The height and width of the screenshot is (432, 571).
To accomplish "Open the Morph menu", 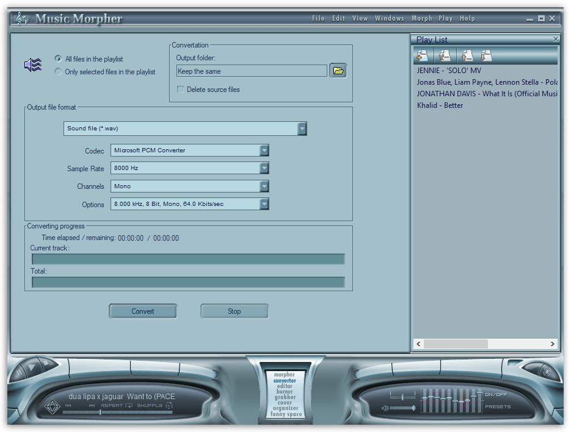I will [x=422, y=18].
